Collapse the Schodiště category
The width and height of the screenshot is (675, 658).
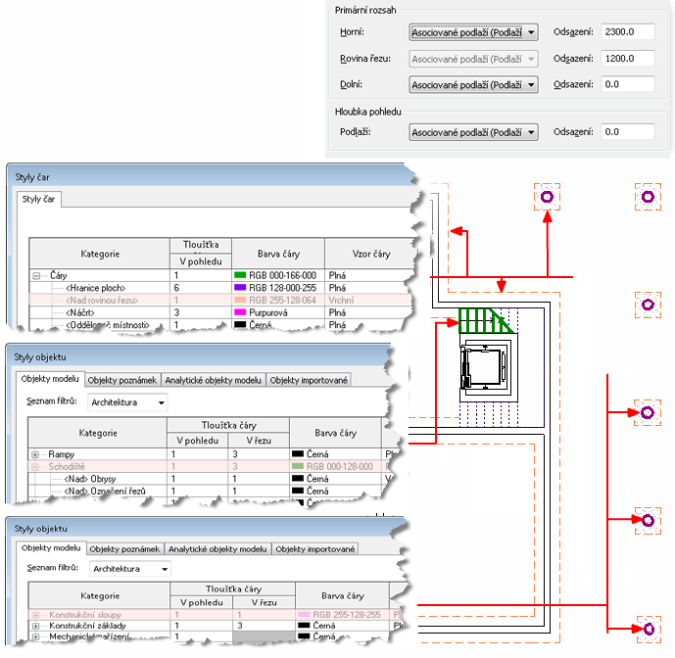coord(35,466)
